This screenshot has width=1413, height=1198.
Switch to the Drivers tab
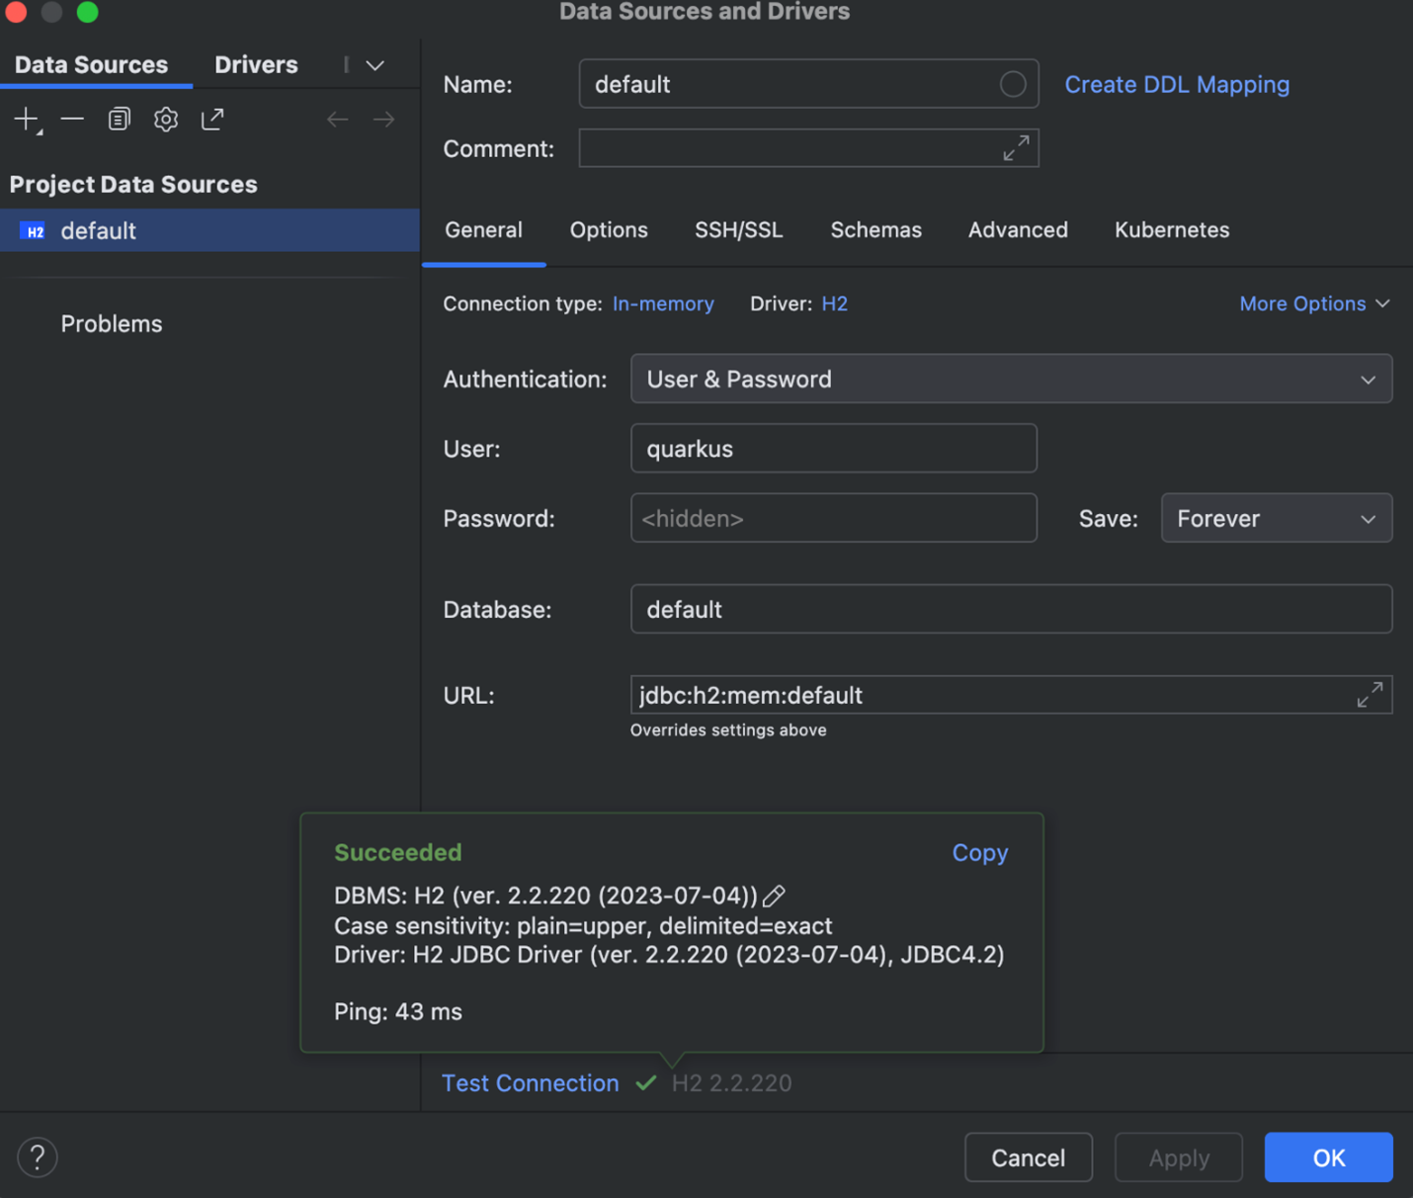[256, 65]
